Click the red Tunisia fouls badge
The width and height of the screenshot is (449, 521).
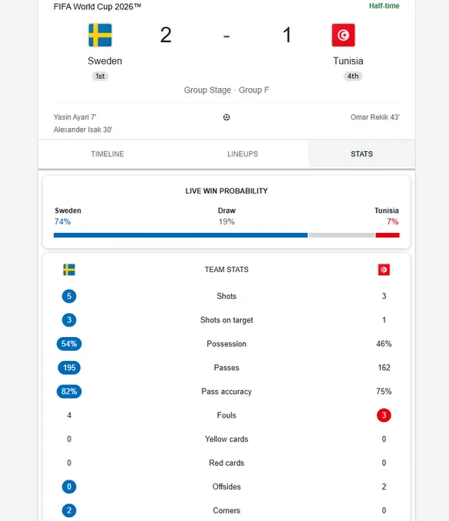[x=384, y=415]
